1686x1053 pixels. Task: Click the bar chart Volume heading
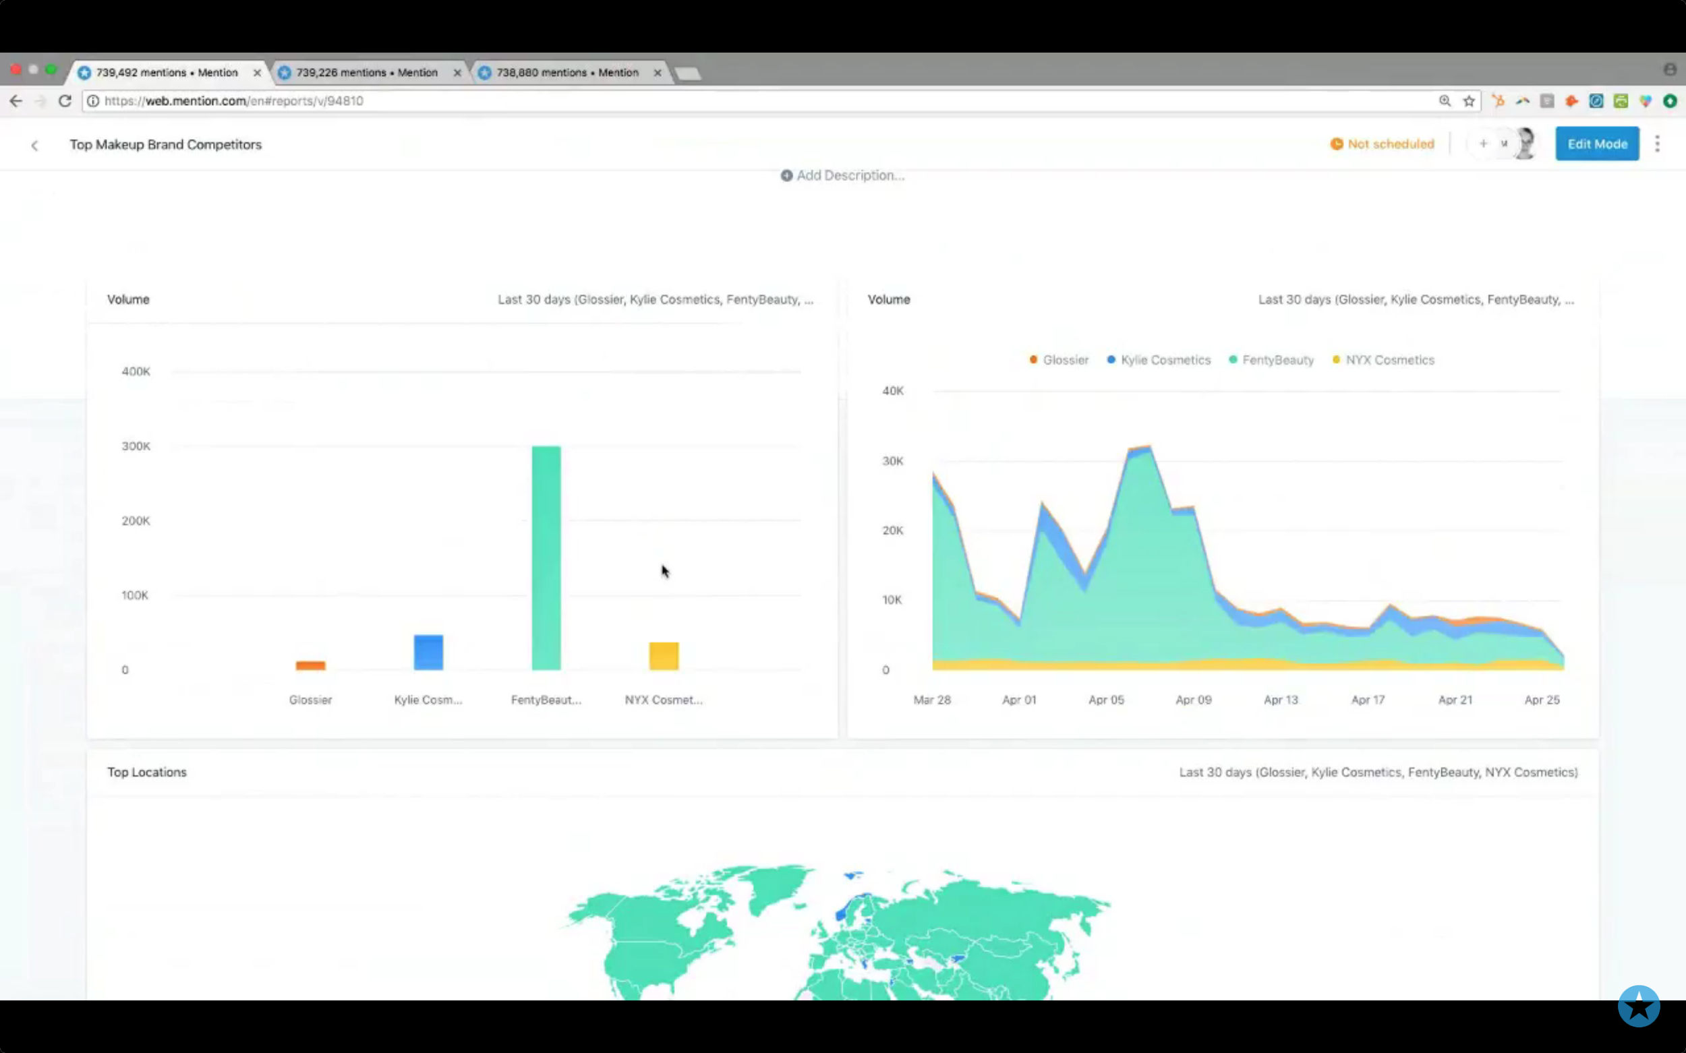[128, 299]
